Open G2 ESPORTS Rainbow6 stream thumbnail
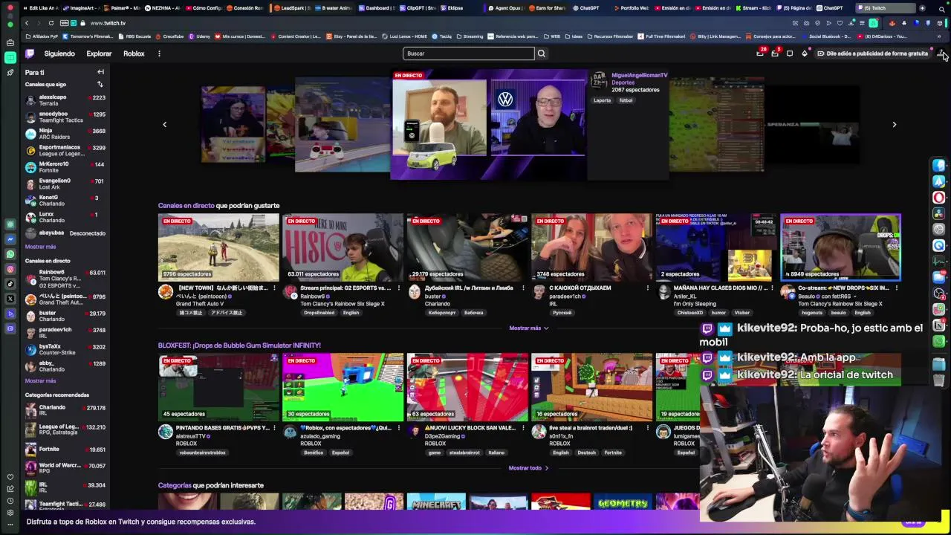951x535 pixels. 343,247
